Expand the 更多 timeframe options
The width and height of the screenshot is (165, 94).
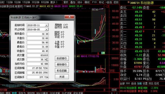54,2
